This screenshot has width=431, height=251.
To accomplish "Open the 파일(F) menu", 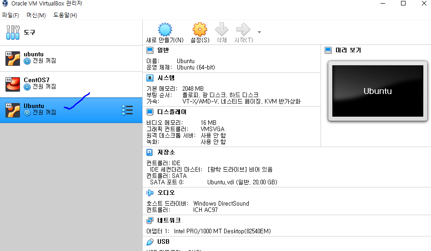I will tap(10, 15).
